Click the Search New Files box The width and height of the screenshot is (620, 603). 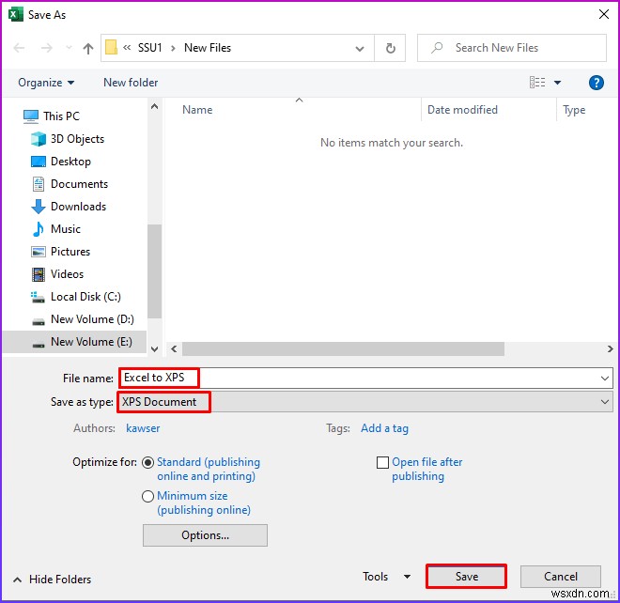pos(512,48)
